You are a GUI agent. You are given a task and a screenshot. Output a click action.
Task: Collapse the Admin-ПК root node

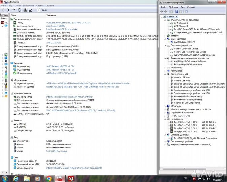[162, 17]
